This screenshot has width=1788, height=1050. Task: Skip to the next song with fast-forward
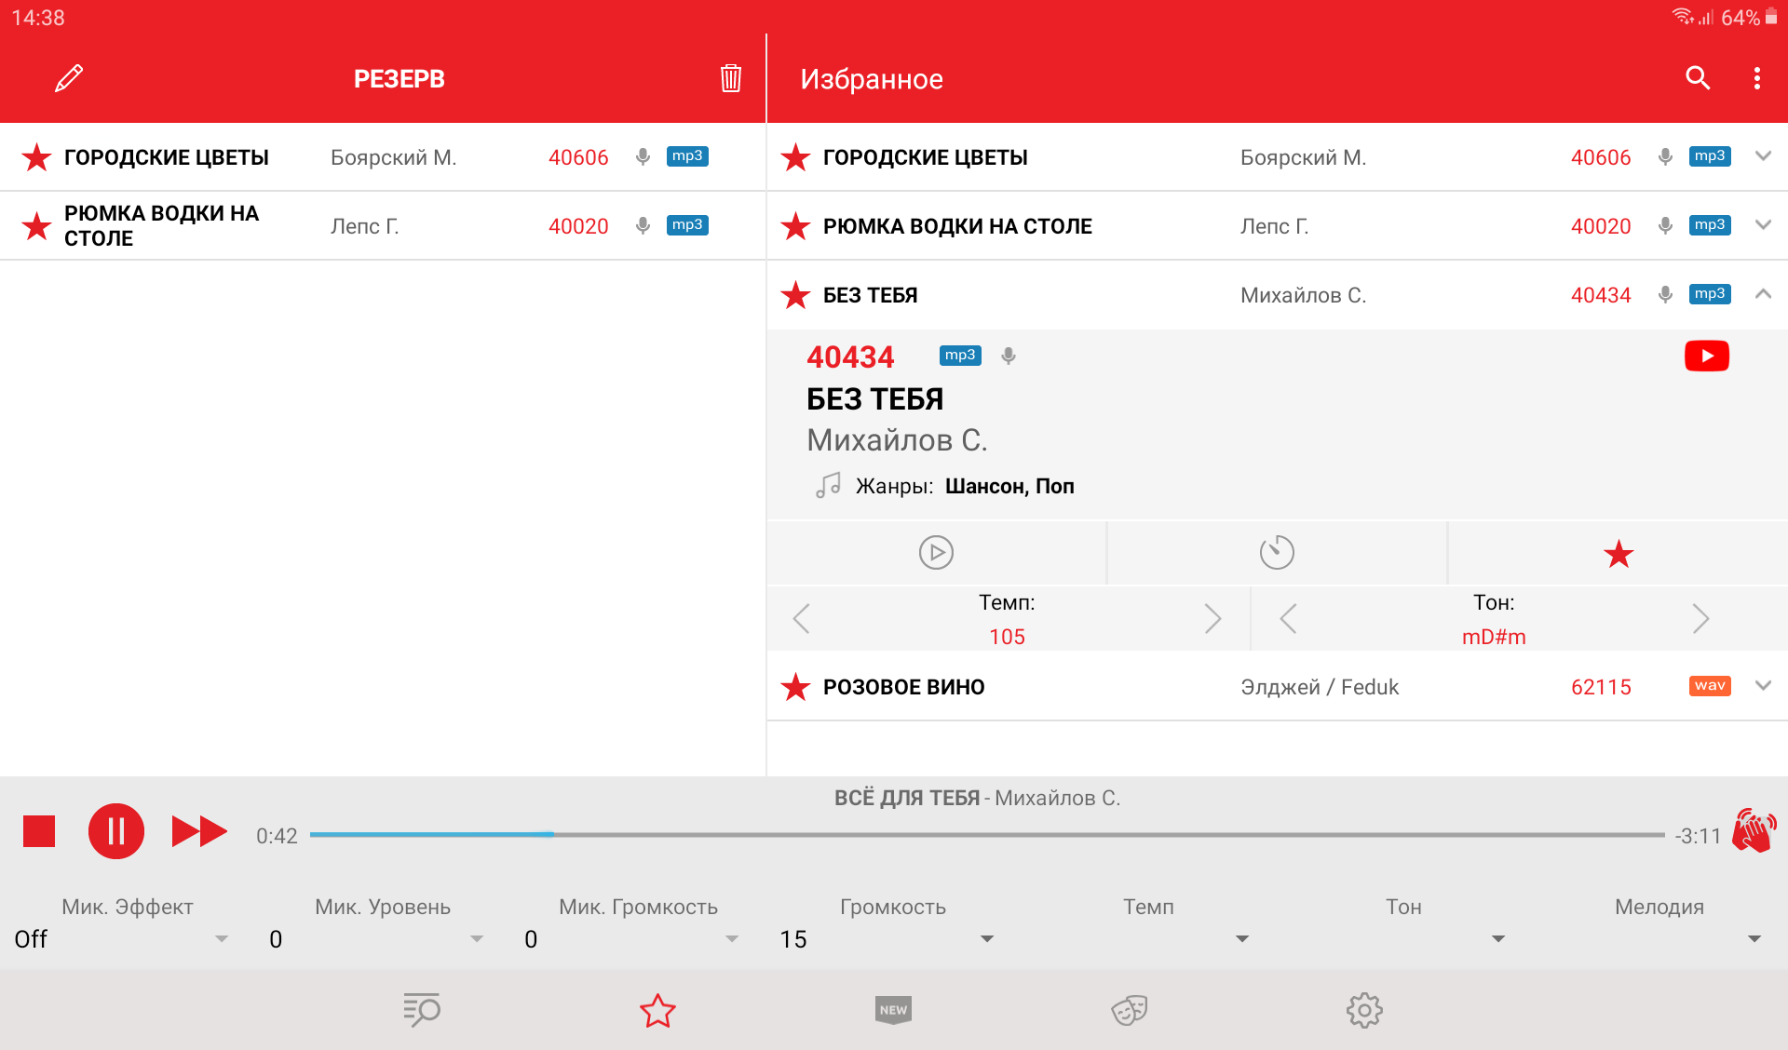[199, 831]
